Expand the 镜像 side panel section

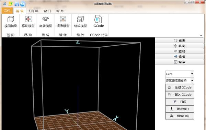(x=180, y=57)
